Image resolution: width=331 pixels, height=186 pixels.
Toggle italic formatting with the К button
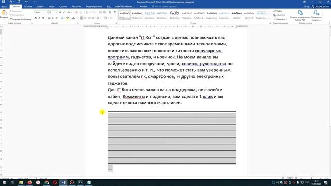click(x=39, y=18)
